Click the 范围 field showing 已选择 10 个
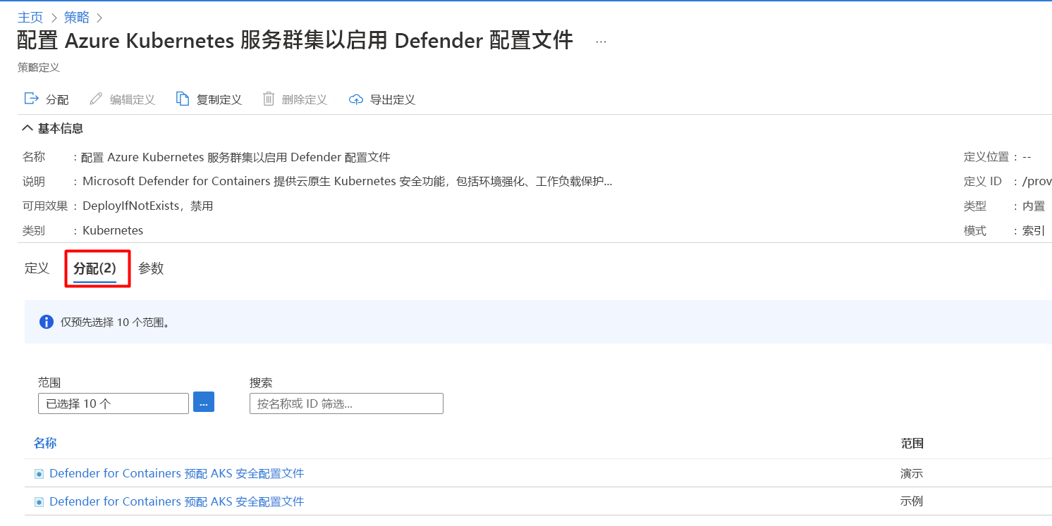The image size is (1052, 526). pos(114,403)
